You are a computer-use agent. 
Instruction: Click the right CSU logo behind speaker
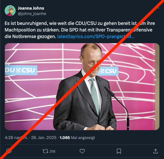point(108,71)
